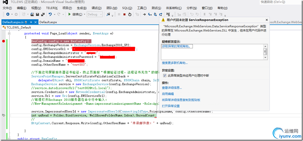303x141 pixels.
Task: Pin the Default.aspx.cs tab
Action: pyautogui.click(x=31, y=22)
